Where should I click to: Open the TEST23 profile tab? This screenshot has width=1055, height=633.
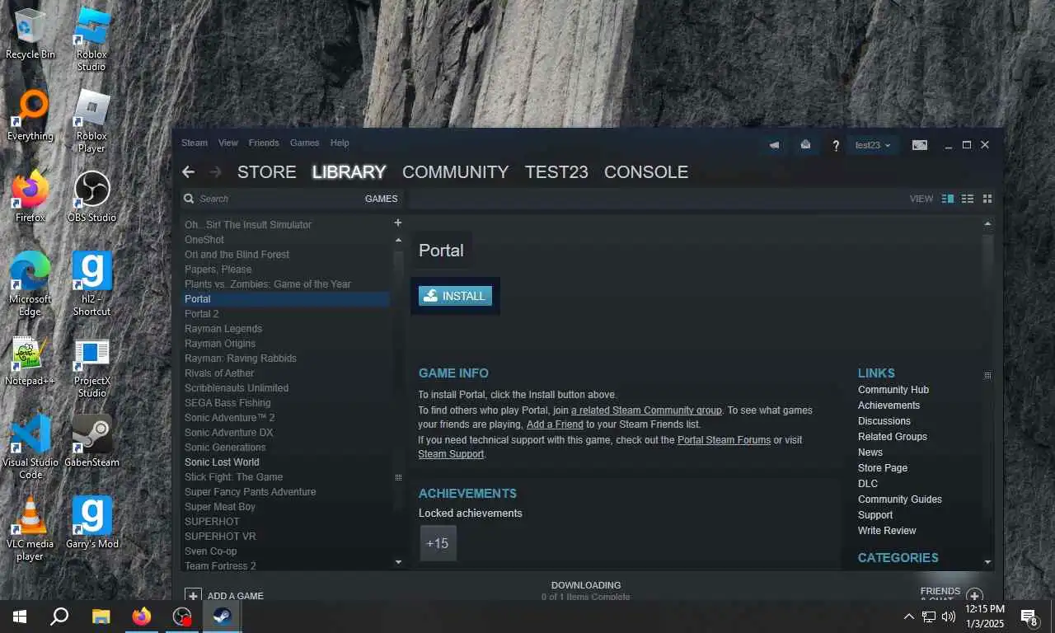click(556, 171)
